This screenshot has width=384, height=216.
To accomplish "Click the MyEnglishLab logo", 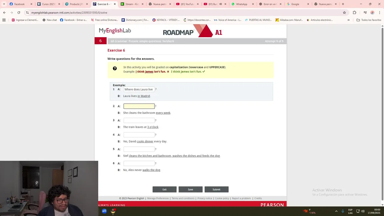I will tap(115, 31).
